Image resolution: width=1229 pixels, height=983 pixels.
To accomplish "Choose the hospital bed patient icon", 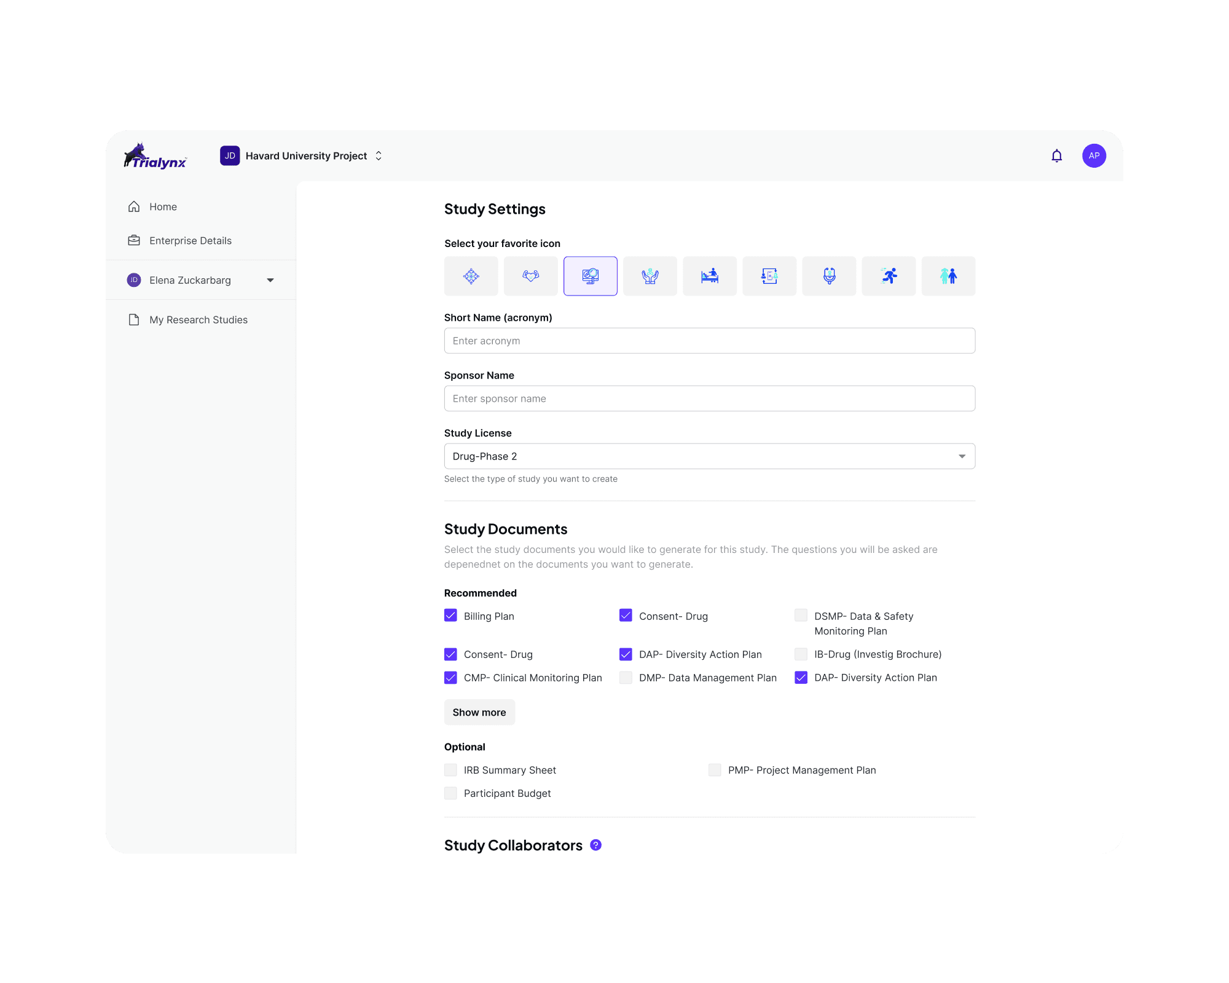I will (x=709, y=276).
